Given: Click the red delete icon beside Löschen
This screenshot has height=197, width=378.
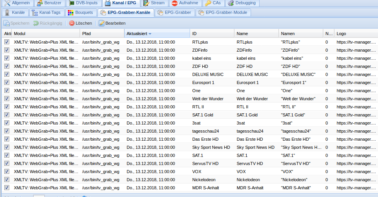Looking at the screenshot, I should click(71, 23).
